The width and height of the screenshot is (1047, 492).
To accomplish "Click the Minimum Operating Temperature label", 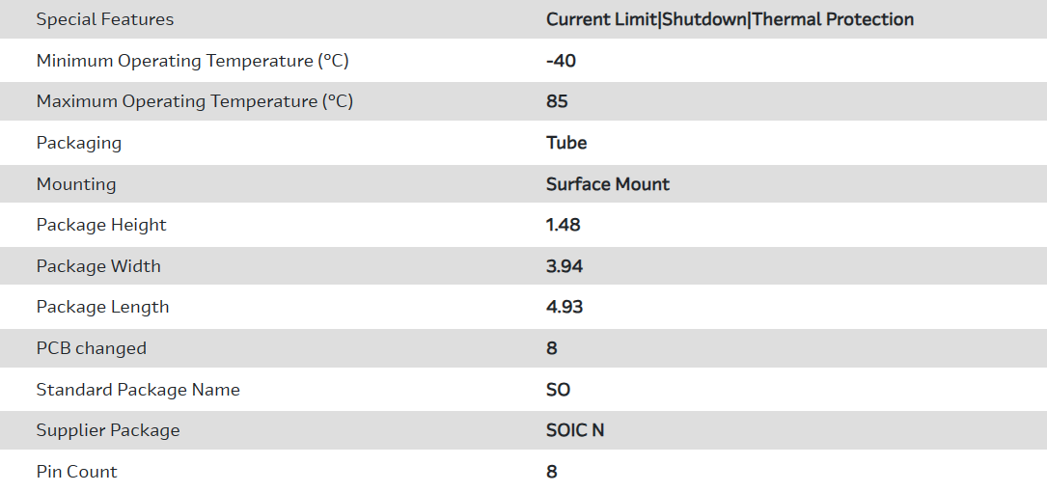I will (x=192, y=61).
